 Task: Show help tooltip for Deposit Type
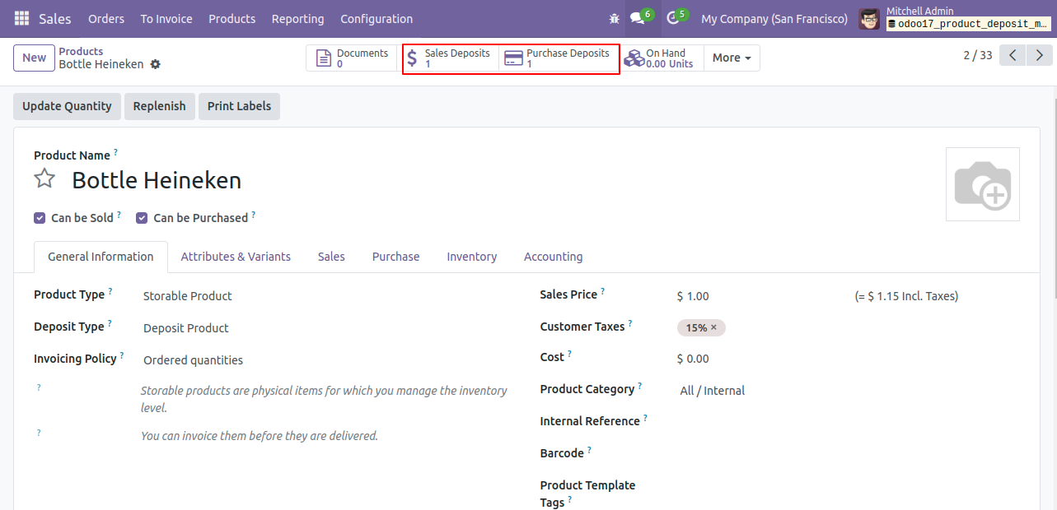click(110, 323)
